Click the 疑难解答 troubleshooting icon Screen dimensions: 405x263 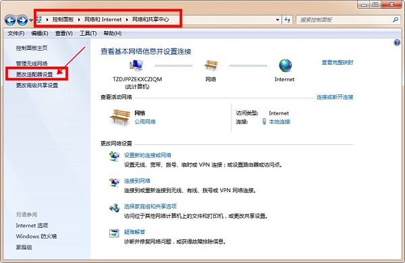pyautogui.click(x=114, y=233)
